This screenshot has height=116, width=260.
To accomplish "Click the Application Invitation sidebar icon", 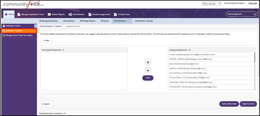I will [x=4, y=31].
